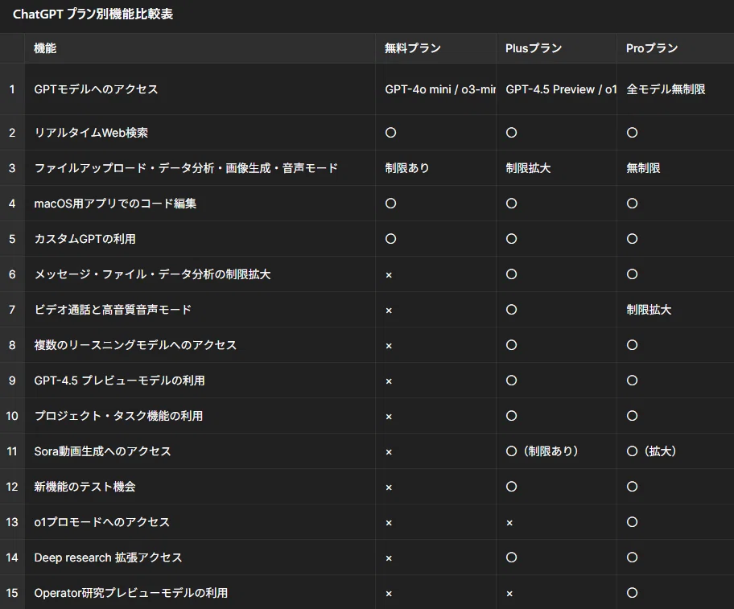Select the free plan × in the メッセージ制限拡大 row
The height and width of the screenshot is (609, 734).
tap(389, 275)
